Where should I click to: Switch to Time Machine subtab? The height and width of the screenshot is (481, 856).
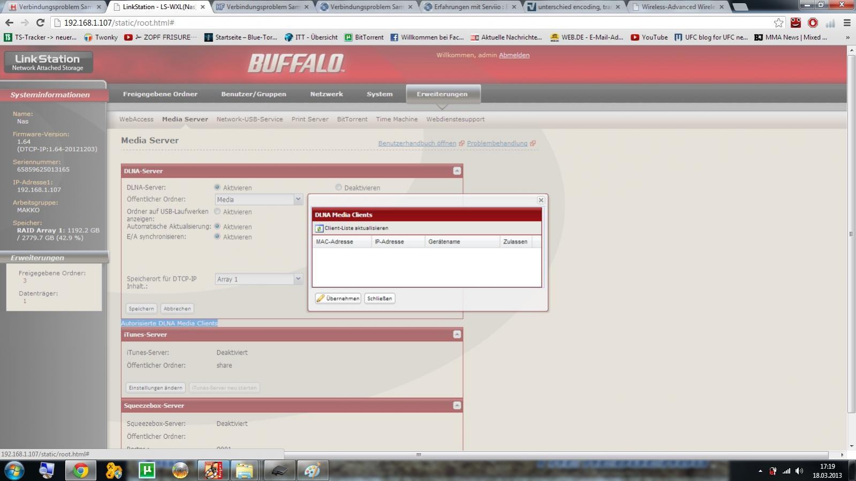397,119
